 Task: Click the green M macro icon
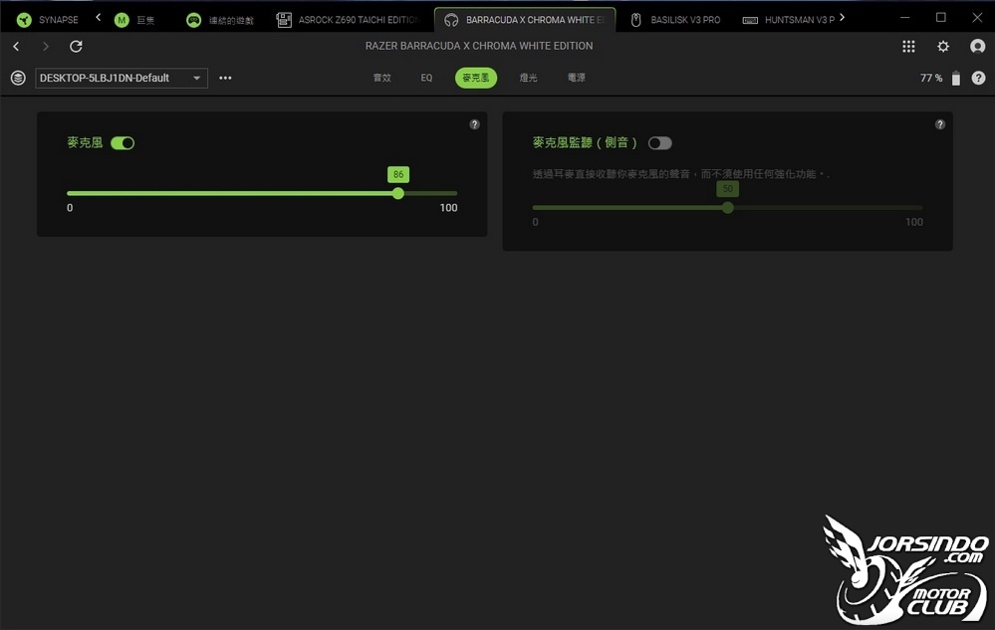click(122, 20)
